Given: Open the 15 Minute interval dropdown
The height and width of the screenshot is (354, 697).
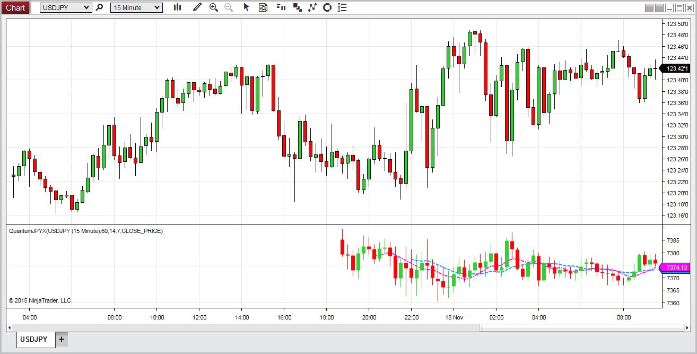Looking at the screenshot, I should pos(136,7).
